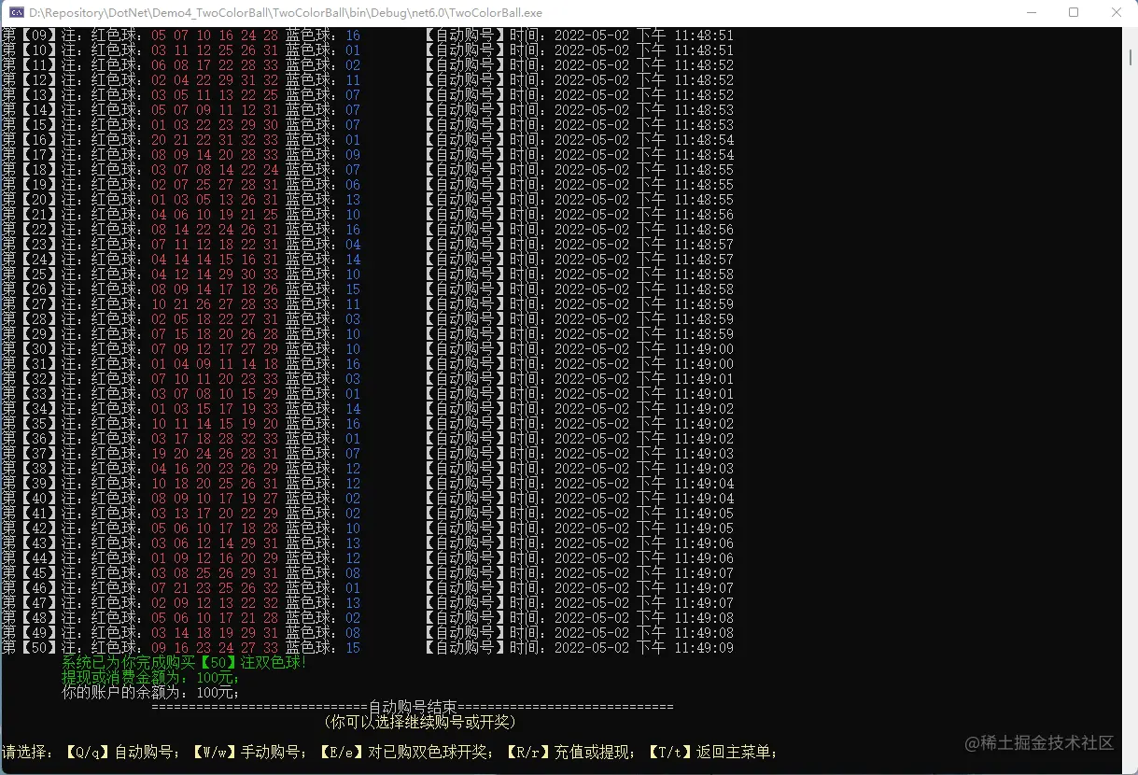Click row 第【37】注 ticket line
The width and height of the screenshot is (1138, 775).
368,454
